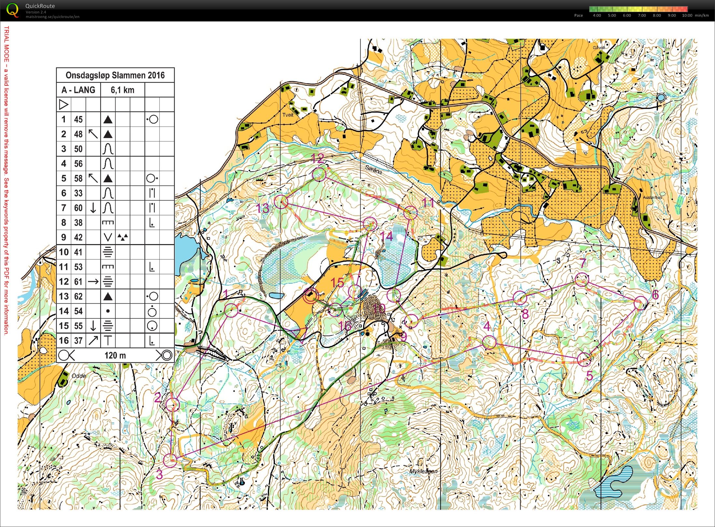Click the 'Tveit' place name on map
The width and height of the screenshot is (715, 527).
288,115
